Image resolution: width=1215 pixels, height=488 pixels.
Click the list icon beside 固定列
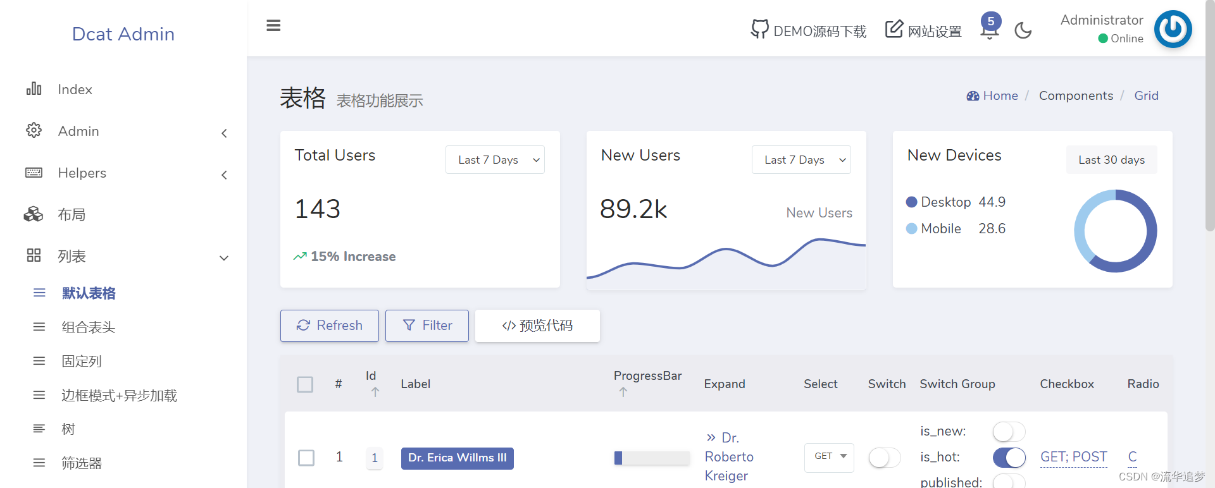(39, 361)
